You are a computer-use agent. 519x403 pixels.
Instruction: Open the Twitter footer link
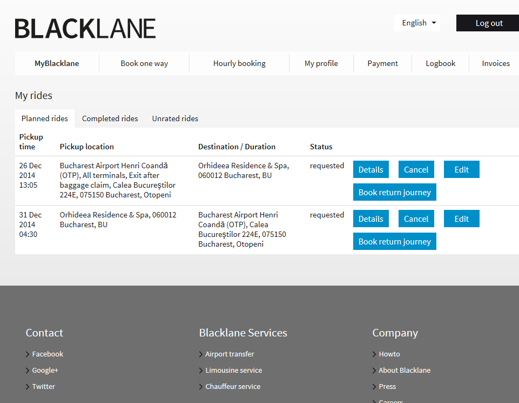coord(43,386)
